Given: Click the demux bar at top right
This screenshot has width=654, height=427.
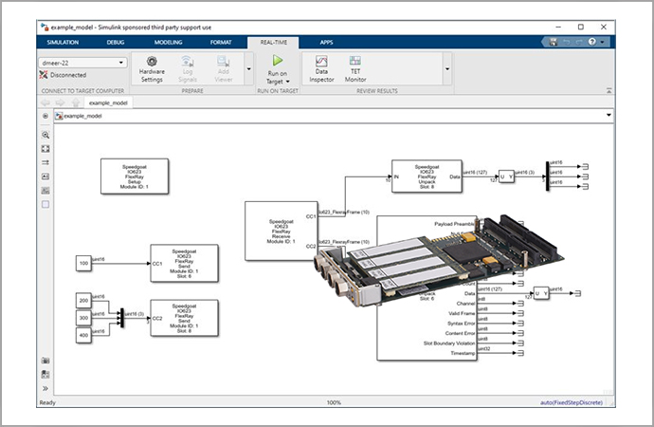Looking at the screenshot, I should pyautogui.click(x=547, y=176).
